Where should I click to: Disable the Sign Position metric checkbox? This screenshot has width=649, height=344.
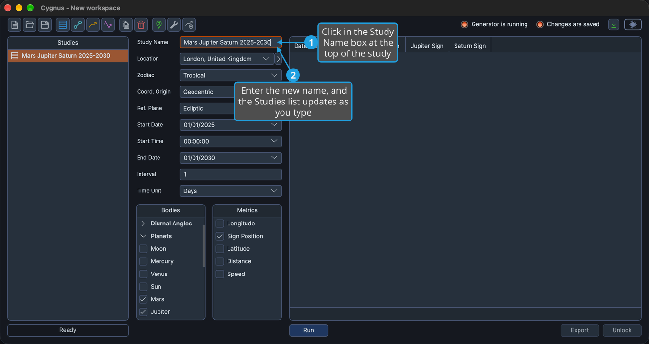[x=220, y=236]
